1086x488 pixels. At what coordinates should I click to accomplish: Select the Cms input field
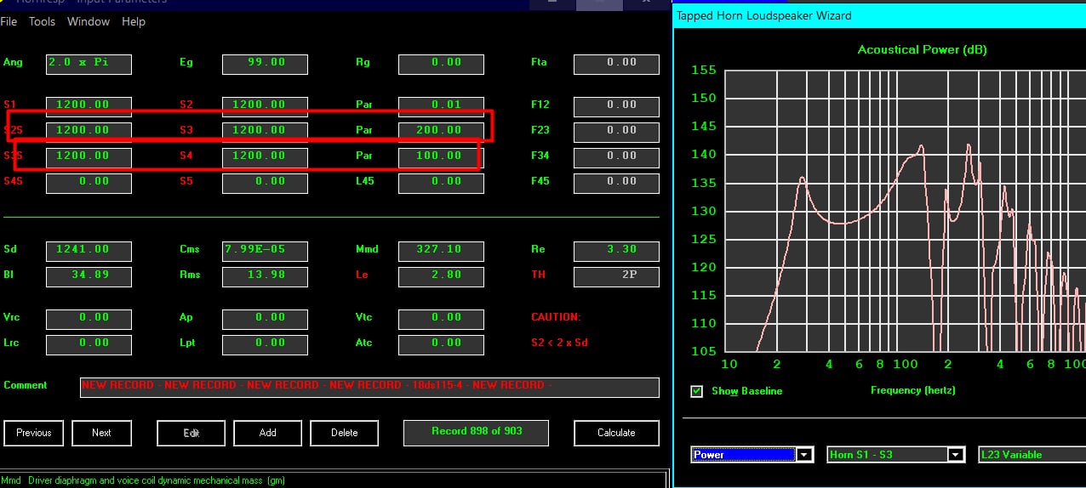coord(266,251)
